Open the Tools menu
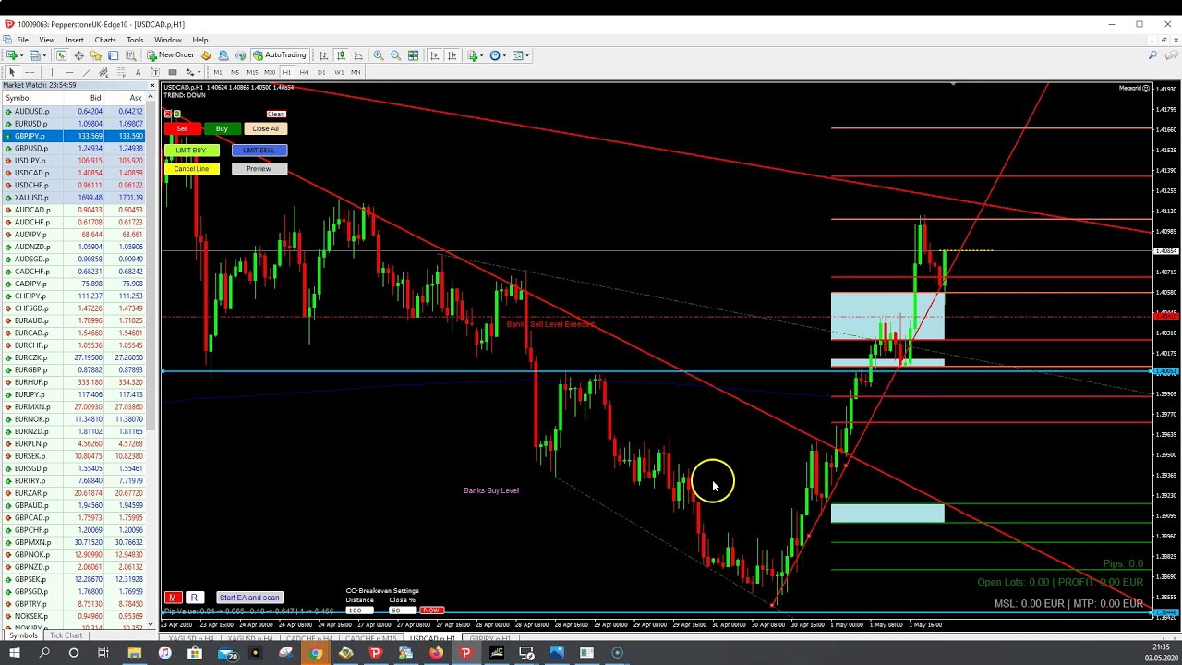Image resolution: width=1182 pixels, height=665 pixels. [x=135, y=40]
